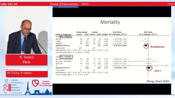175x98 pixels.
Task: Click the R. Isnard Paris name banner
Action: 27,60
